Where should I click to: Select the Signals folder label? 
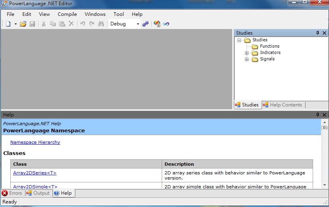pyautogui.click(x=267, y=59)
